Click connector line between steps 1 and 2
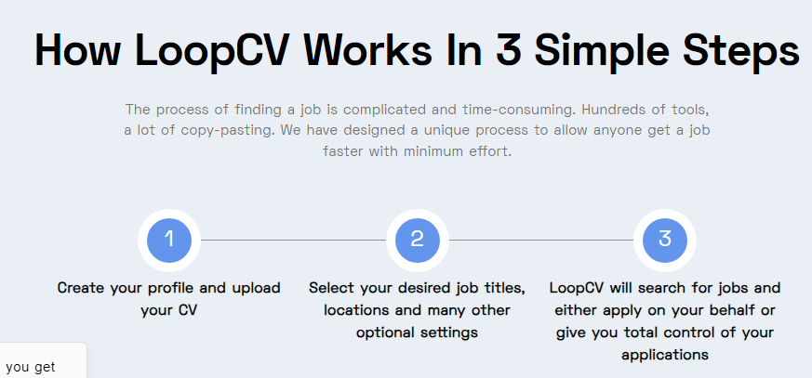 tap(293, 240)
